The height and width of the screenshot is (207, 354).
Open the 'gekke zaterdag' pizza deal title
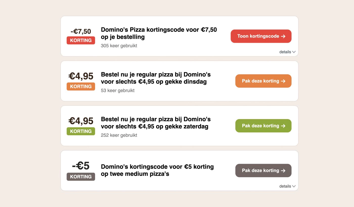tap(156, 123)
